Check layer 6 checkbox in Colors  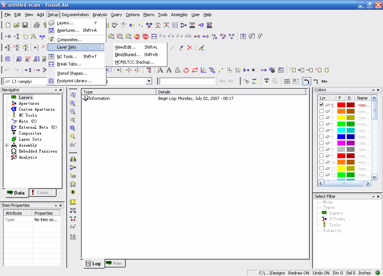tap(321, 136)
